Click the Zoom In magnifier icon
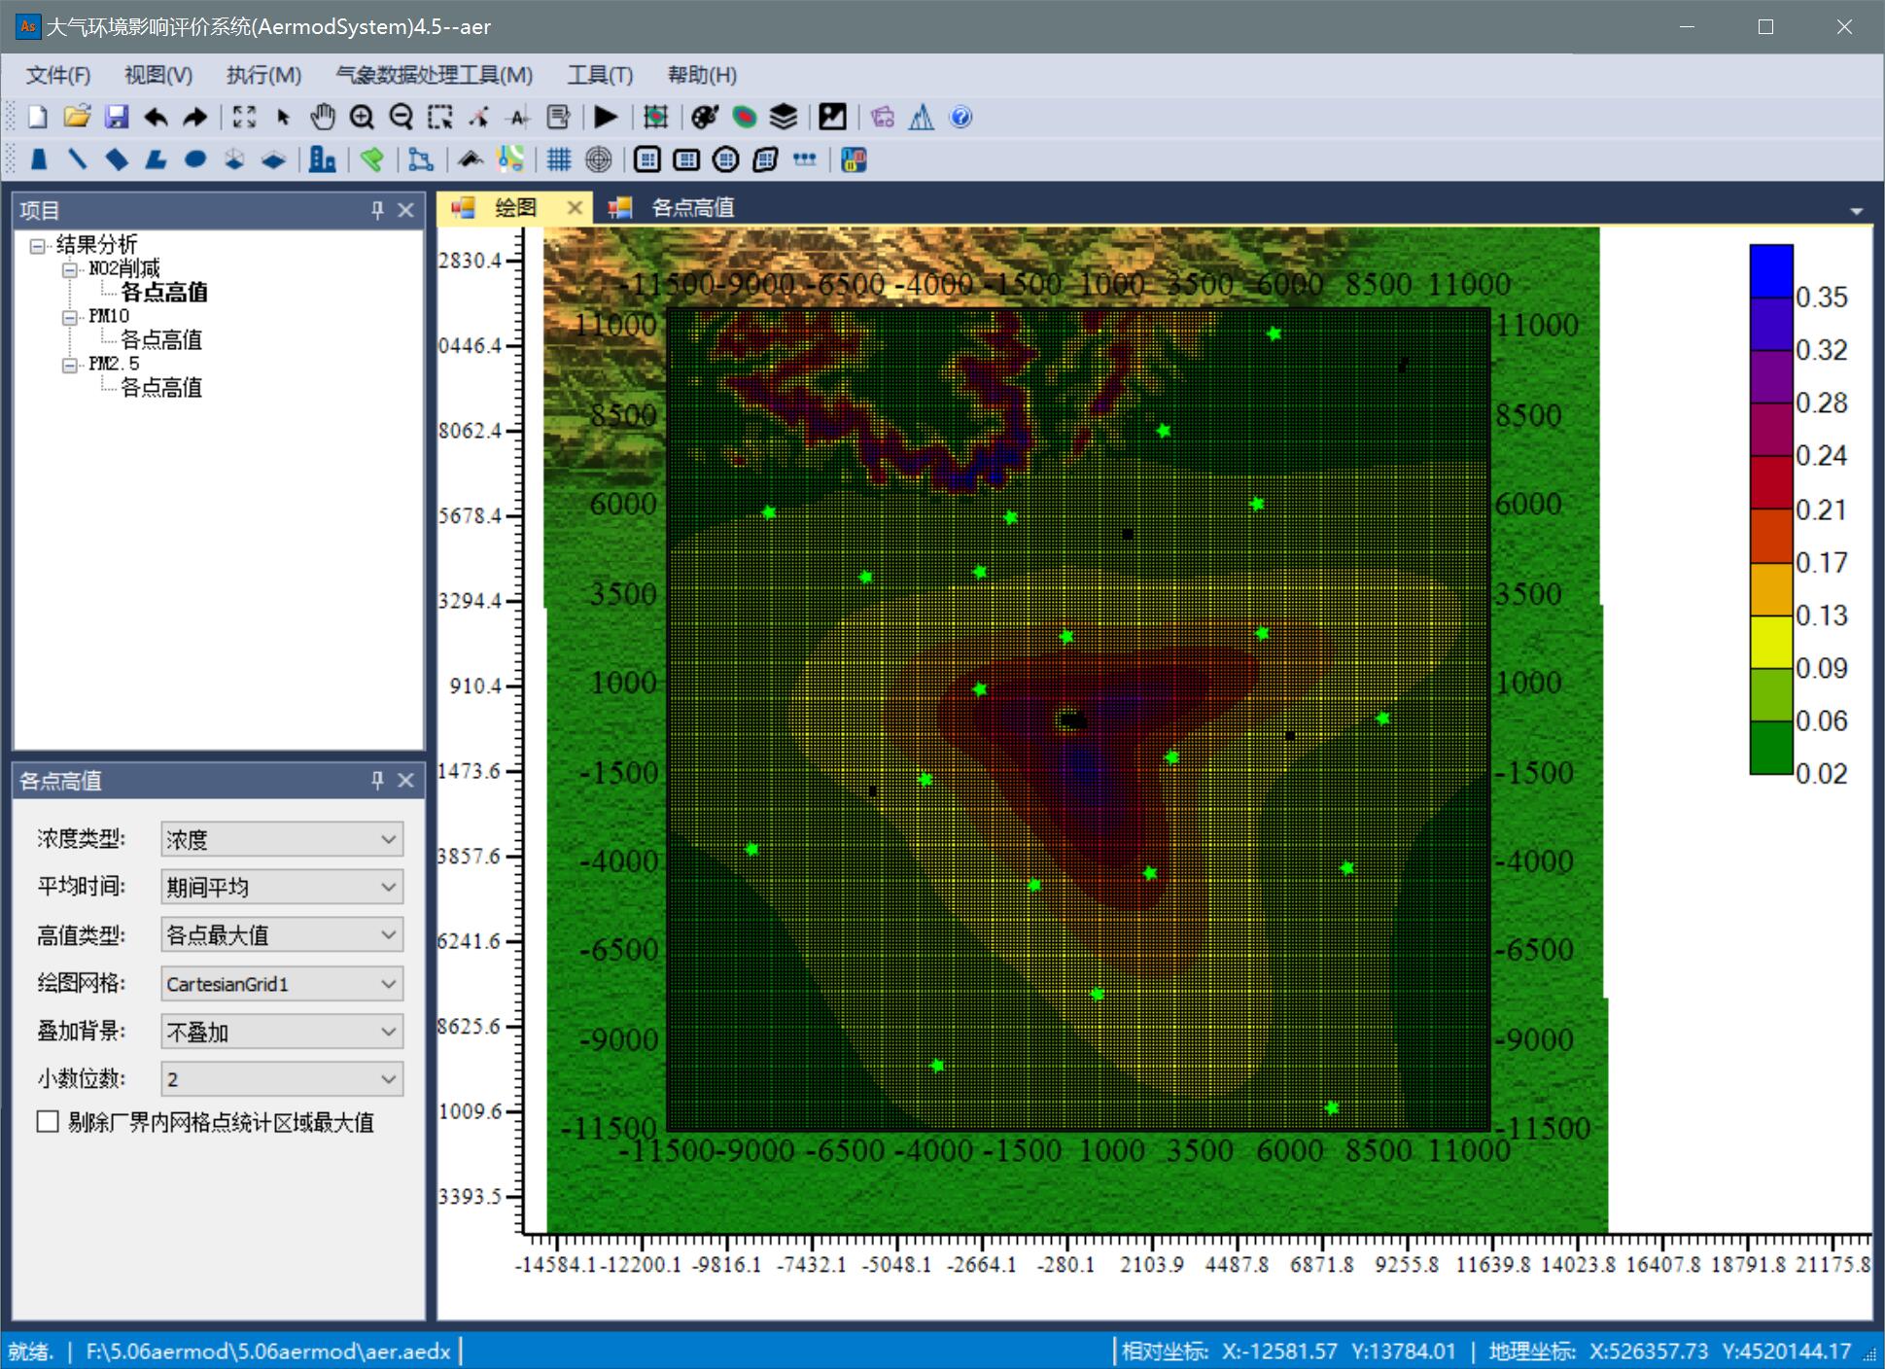 [362, 118]
